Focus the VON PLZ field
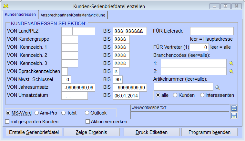This screenshot has width=245, height=141. (84, 31)
